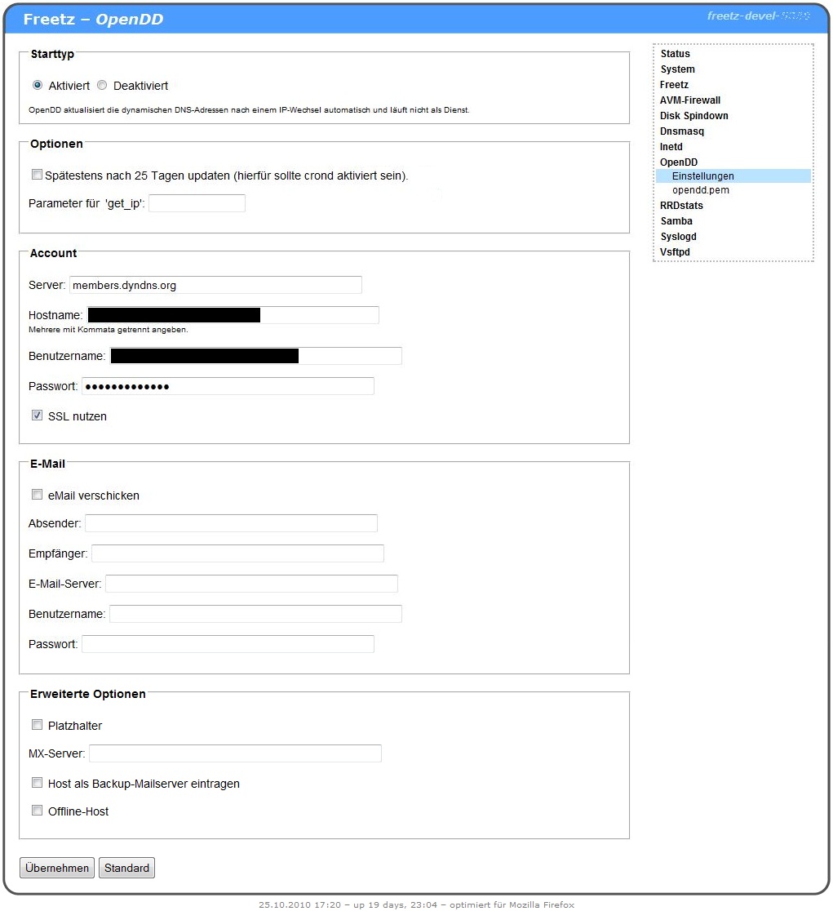Tick the Platzhalter checkbox
833x911 pixels.
click(37, 725)
